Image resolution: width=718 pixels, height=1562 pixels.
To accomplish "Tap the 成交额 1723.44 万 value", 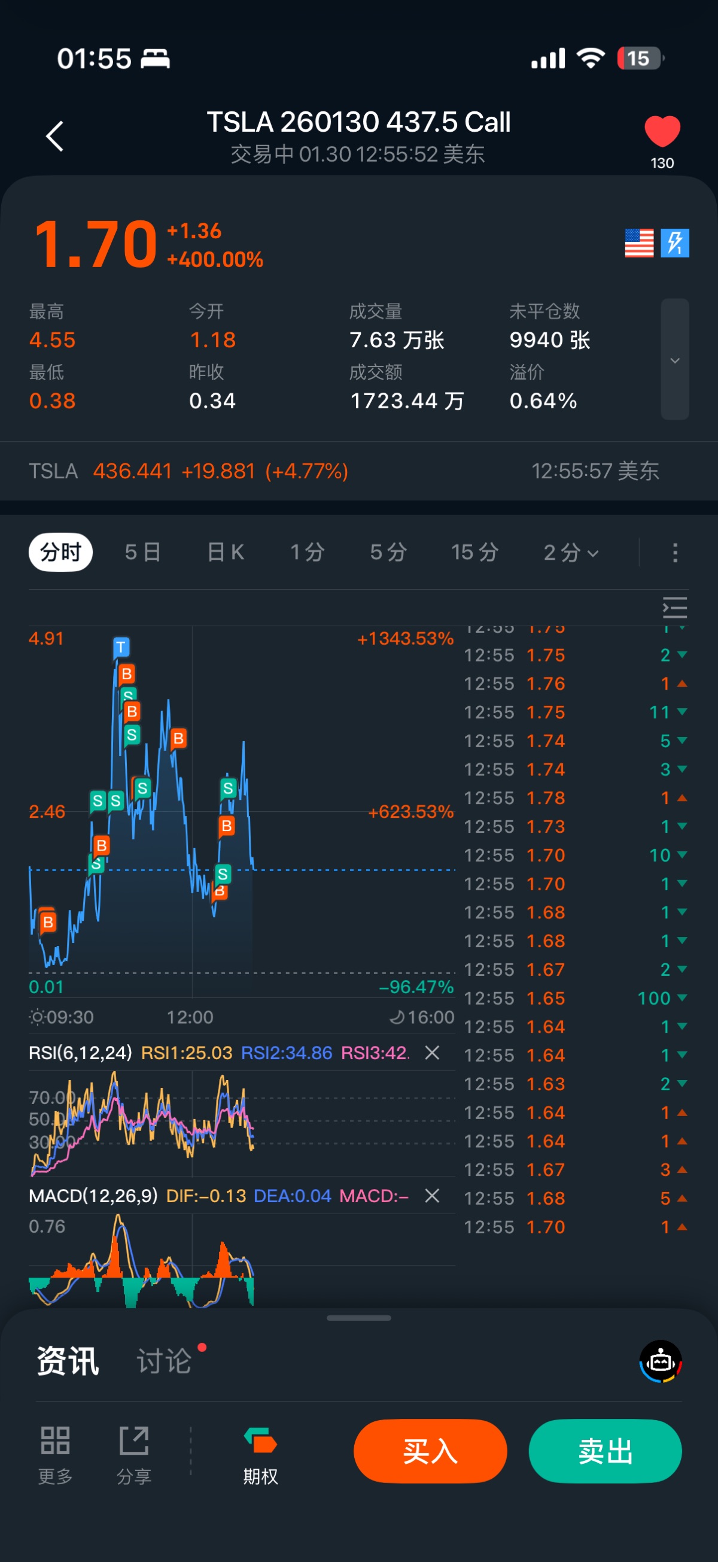I will click(x=407, y=401).
